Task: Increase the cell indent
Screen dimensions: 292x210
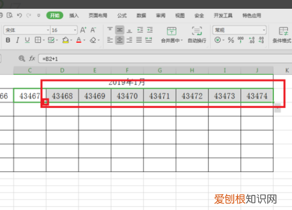Action: 150,30
